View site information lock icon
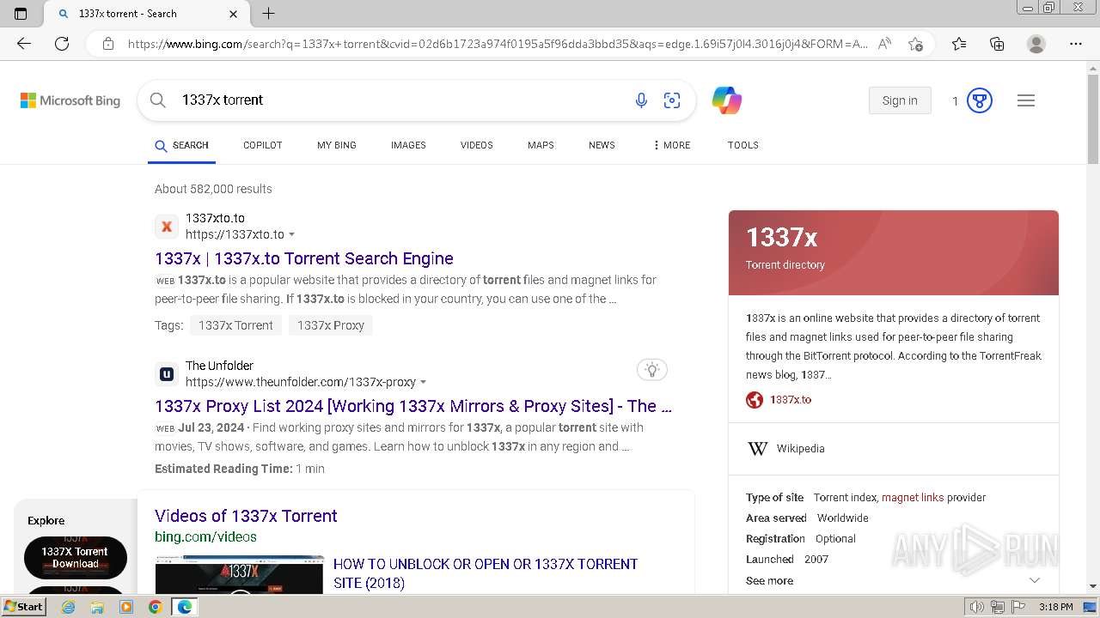The width and height of the screenshot is (1100, 618). pos(108,44)
